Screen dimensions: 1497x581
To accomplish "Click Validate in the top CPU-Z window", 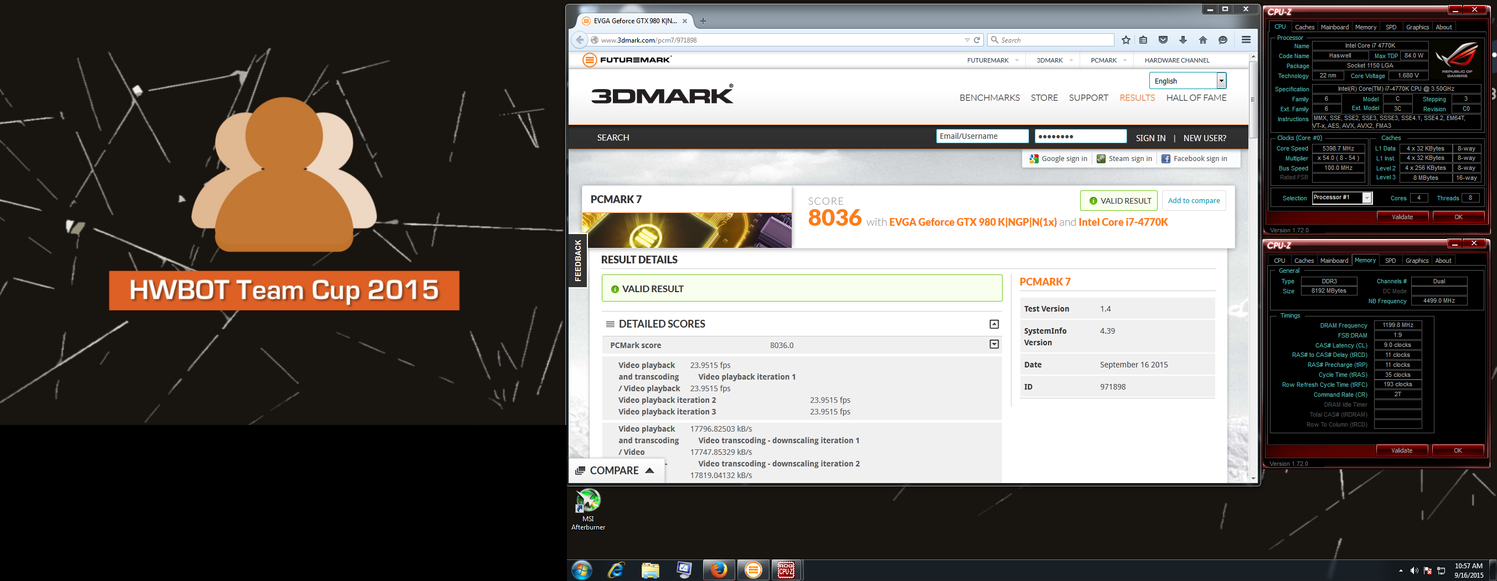I will click(1402, 217).
